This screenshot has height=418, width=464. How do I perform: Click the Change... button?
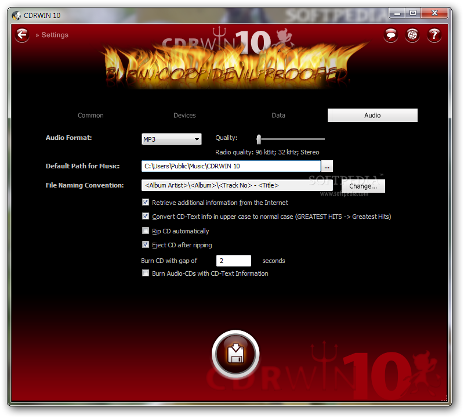363,186
